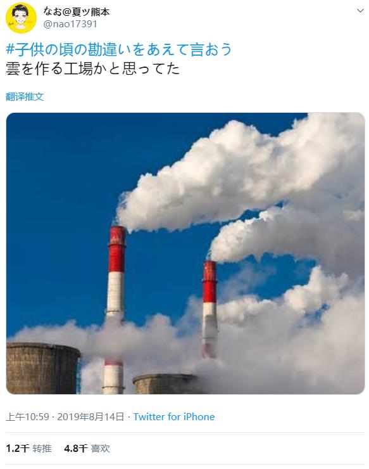Click the Twitter for iPhone source link
The image size is (369, 469).
pos(174,416)
